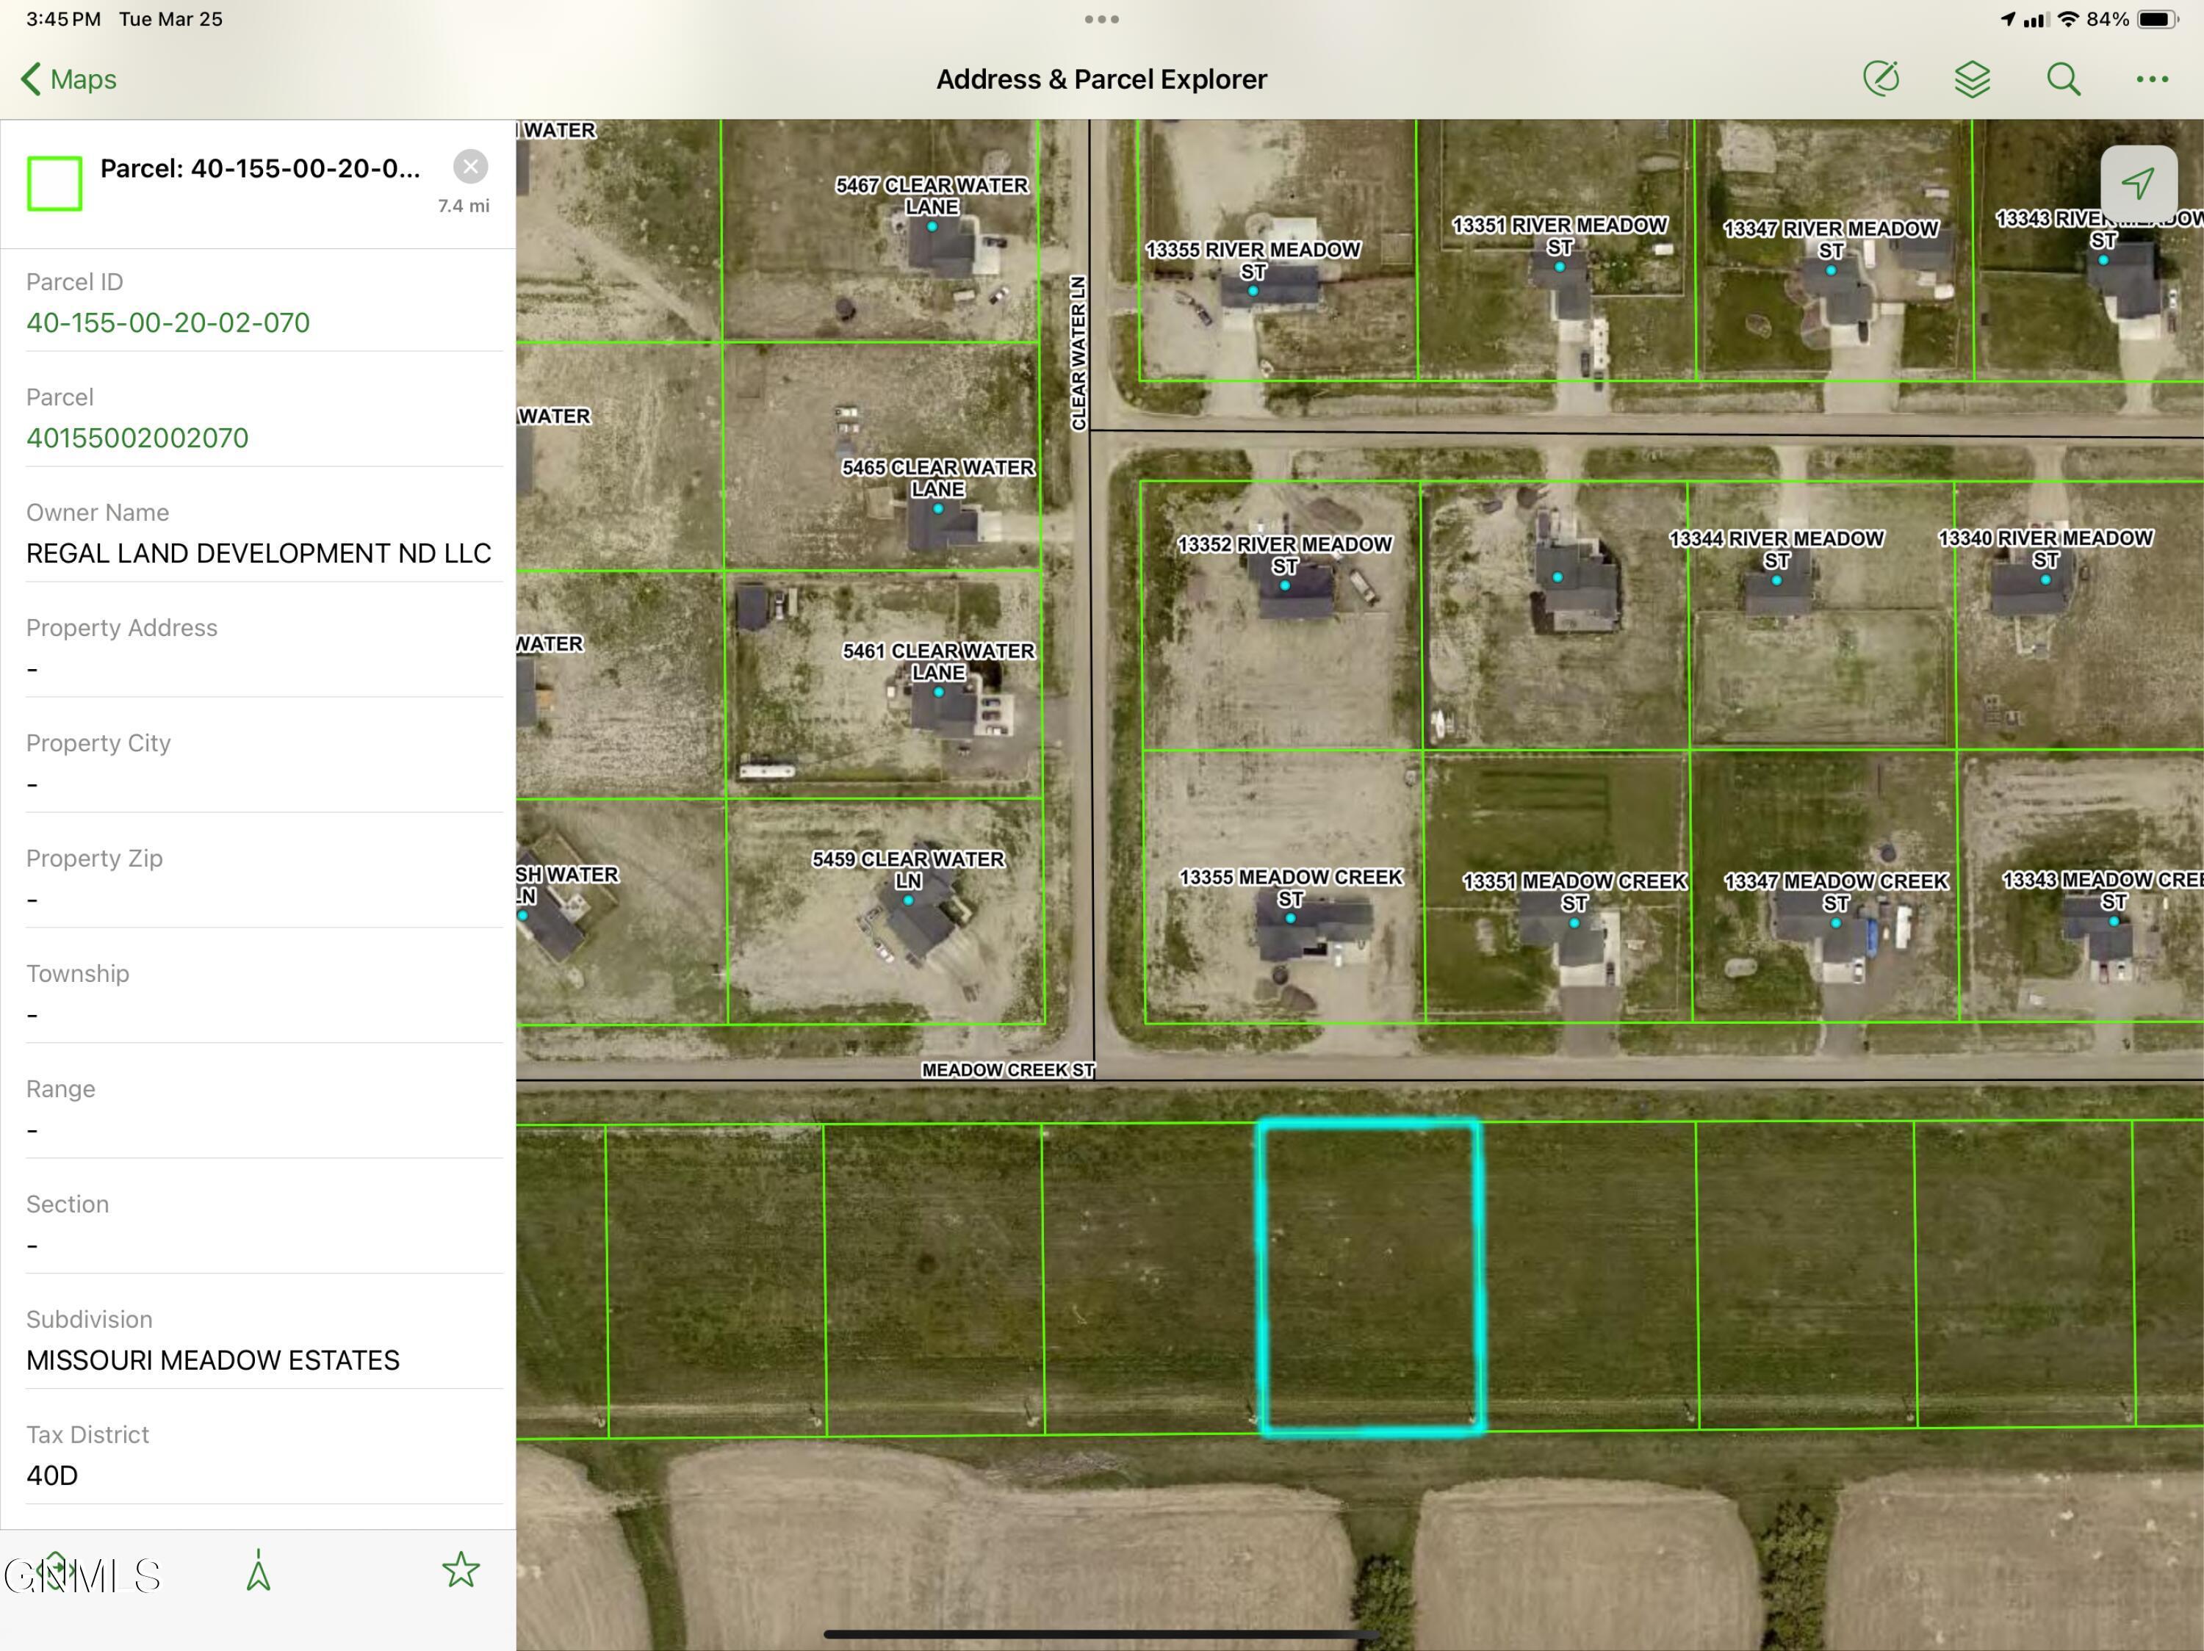Dismiss the parcel info card
Image resolution: width=2204 pixels, height=1651 pixels.
470,166
